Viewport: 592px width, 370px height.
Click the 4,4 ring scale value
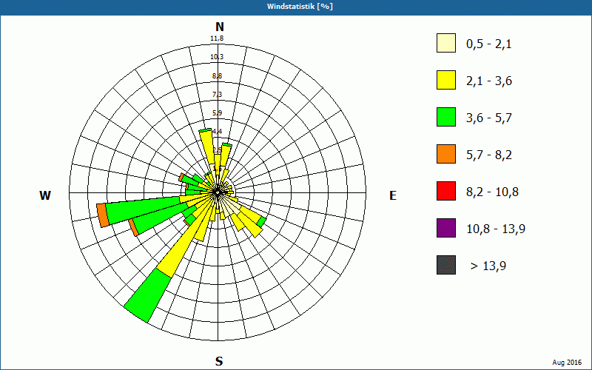(218, 132)
